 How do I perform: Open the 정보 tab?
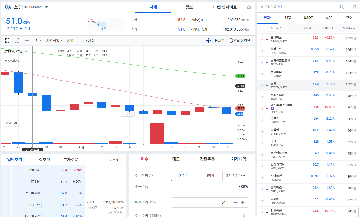[189, 7]
